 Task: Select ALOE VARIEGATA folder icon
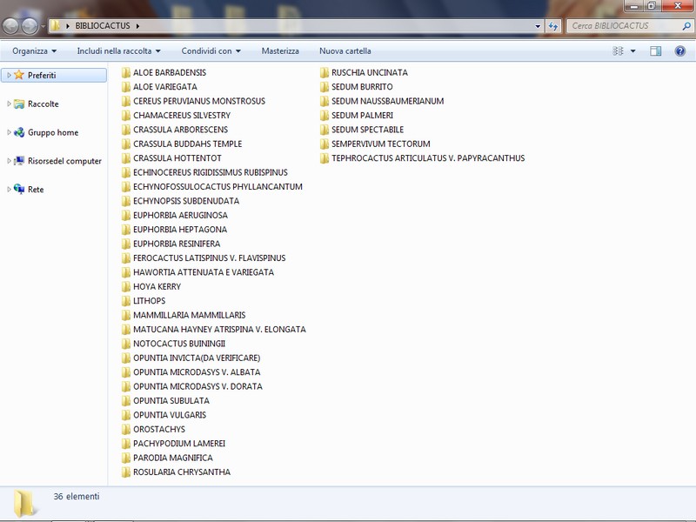(x=126, y=86)
